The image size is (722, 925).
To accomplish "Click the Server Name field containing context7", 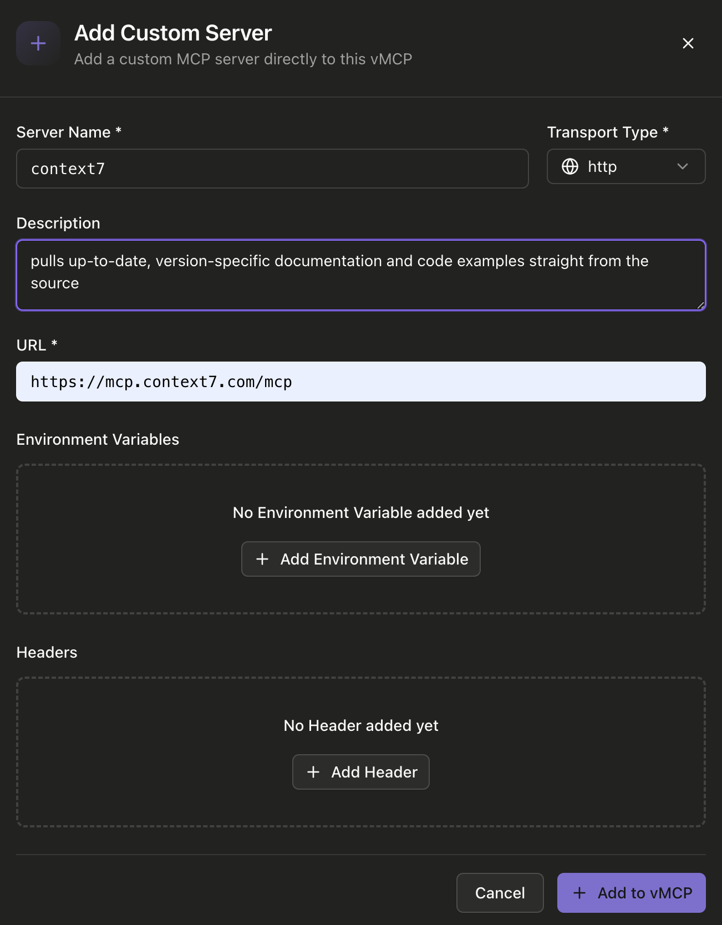I will point(272,169).
